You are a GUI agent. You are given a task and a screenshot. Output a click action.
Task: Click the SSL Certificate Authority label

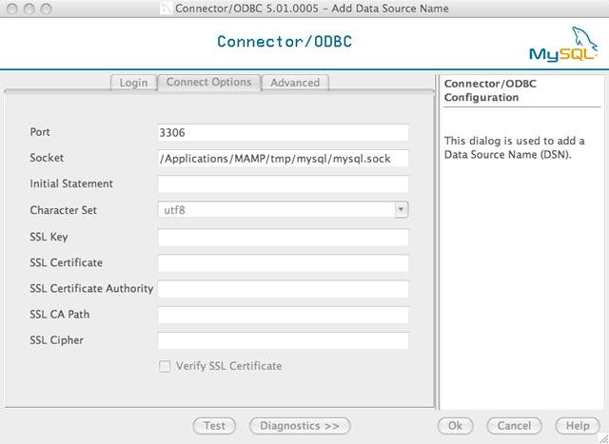coord(91,288)
